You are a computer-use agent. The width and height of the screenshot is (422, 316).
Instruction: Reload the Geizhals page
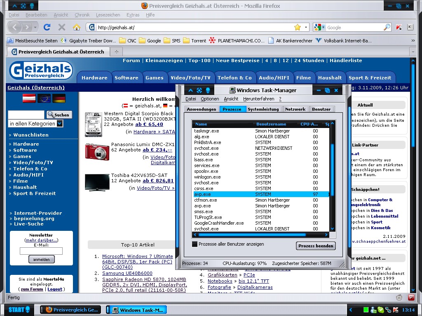47,27
